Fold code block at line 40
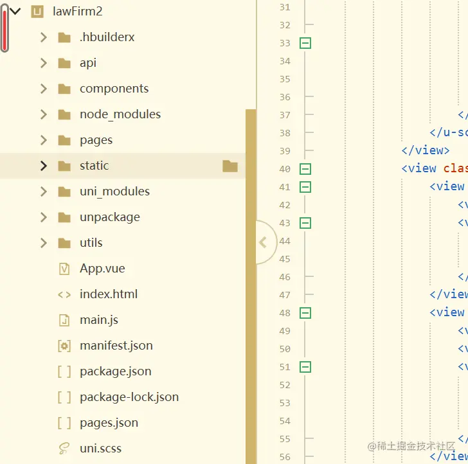Screen dimensions: 468x464 (305, 169)
